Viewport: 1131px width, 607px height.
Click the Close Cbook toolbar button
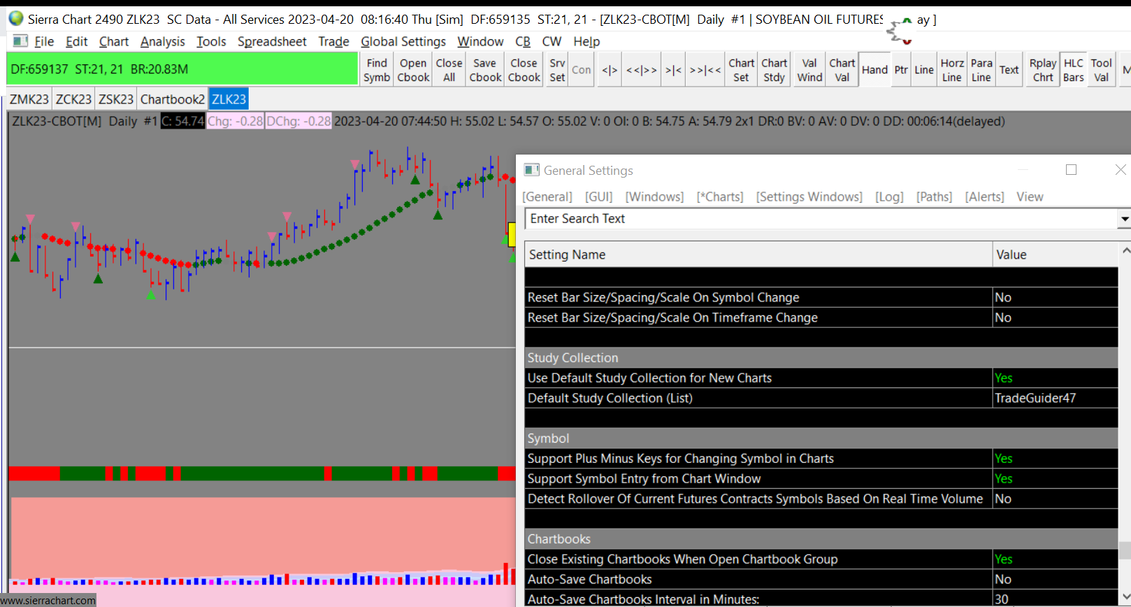pos(524,70)
